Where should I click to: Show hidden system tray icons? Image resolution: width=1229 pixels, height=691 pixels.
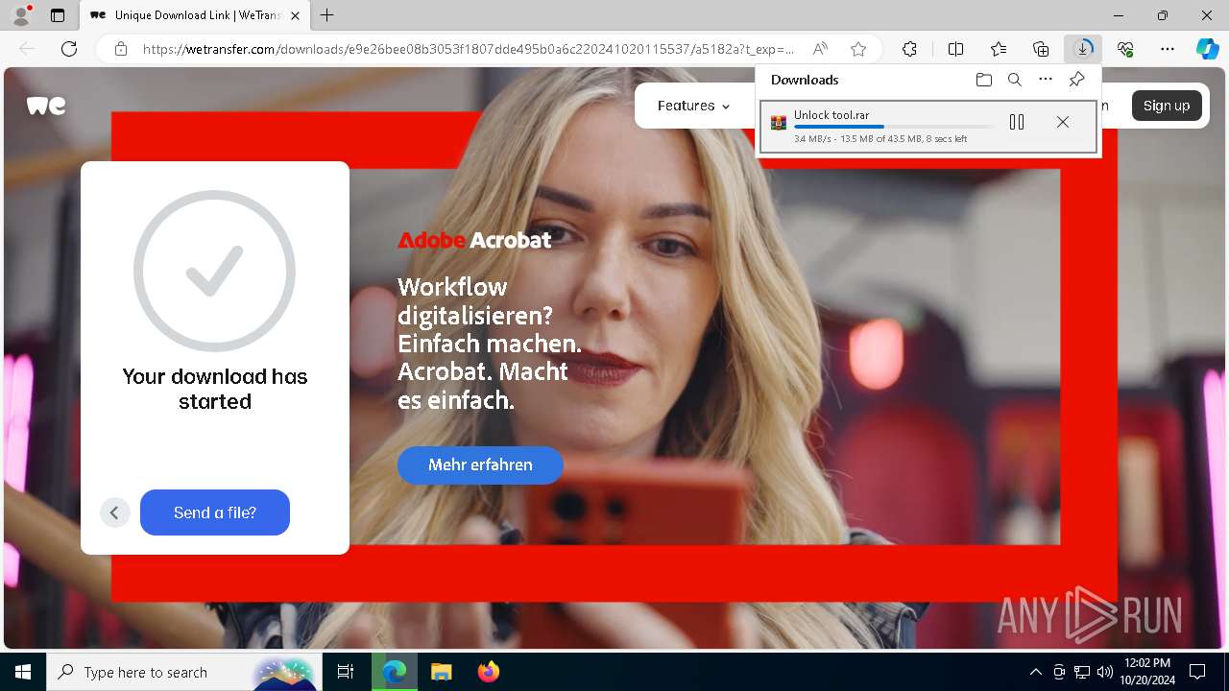point(1035,672)
